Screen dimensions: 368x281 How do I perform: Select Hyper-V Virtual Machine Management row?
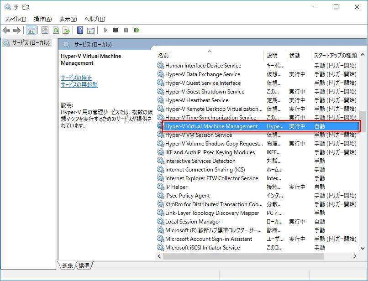coord(258,126)
